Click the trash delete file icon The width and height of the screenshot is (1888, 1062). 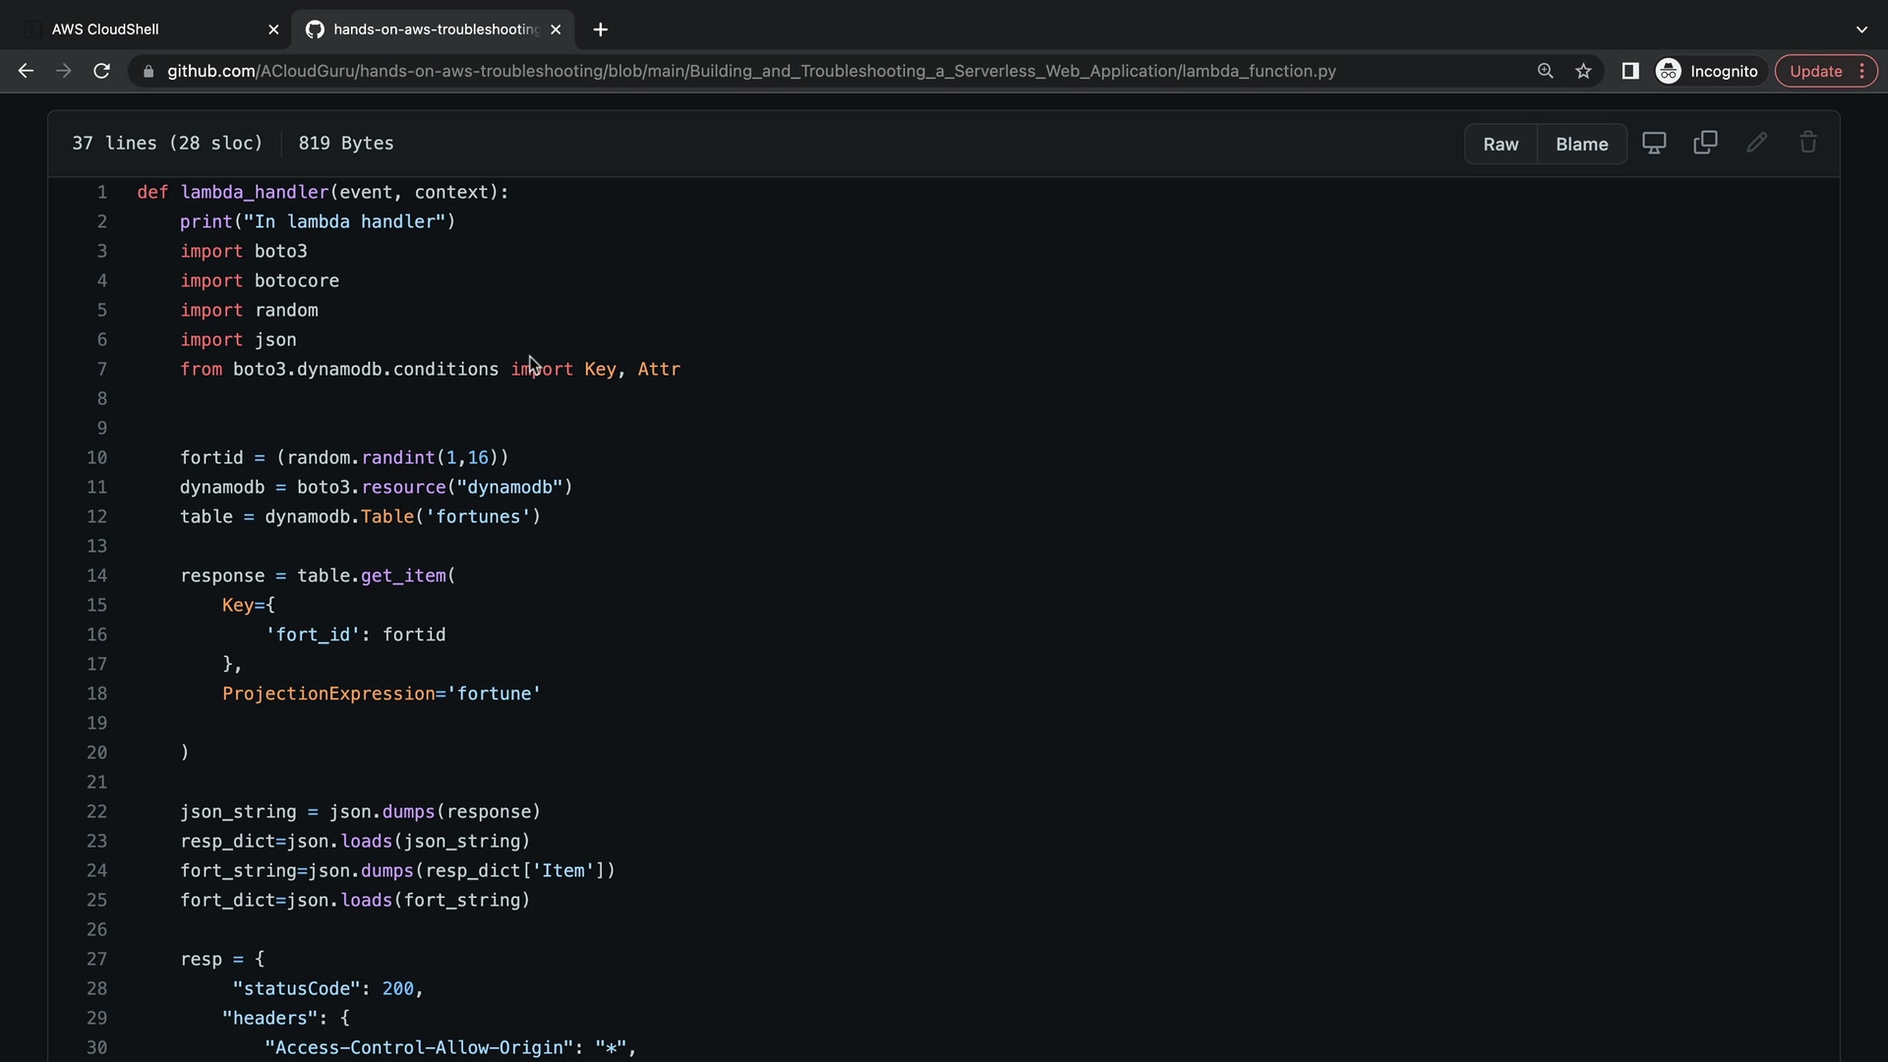pyautogui.click(x=1808, y=143)
